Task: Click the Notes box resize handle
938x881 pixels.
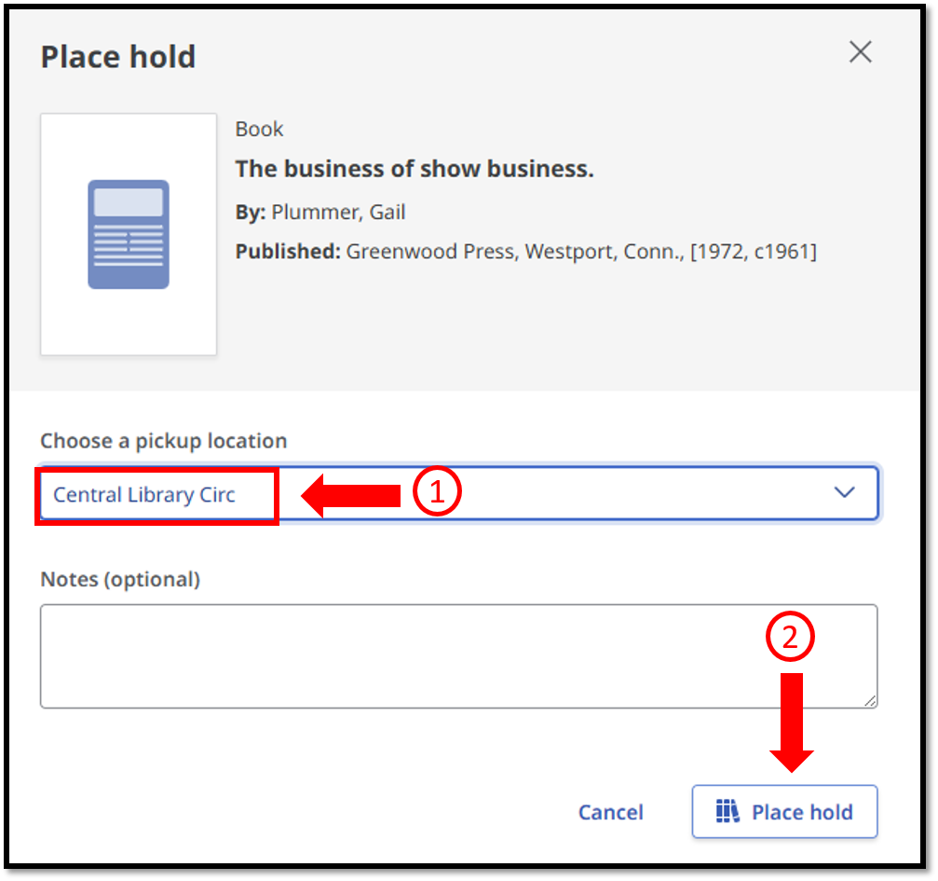Action: [x=870, y=701]
